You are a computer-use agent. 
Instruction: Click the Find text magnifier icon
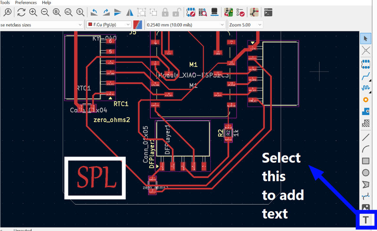[8, 12]
